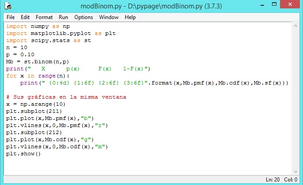Open the Format menu

pyautogui.click(x=44, y=17)
